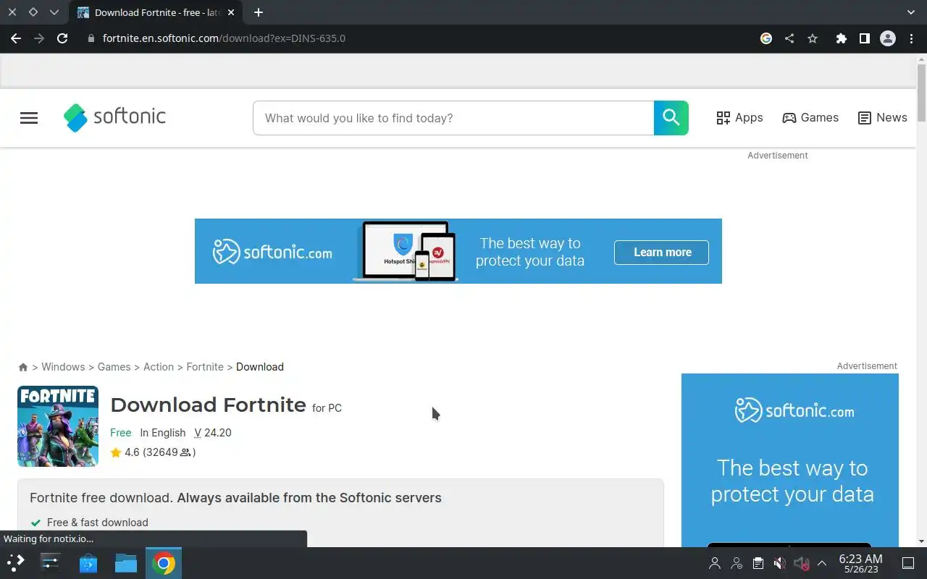Click the home breadcrumb icon
This screenshot has width=927, height=579.
[23, 367]
